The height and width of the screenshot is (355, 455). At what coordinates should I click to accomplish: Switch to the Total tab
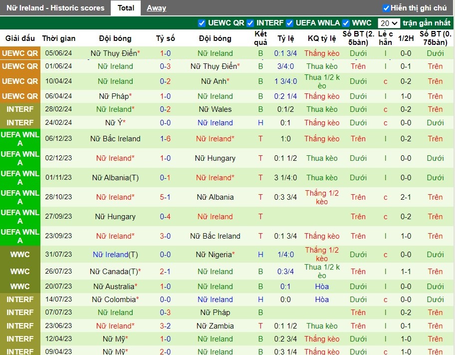pyautogui.click(x=126, y=8)
